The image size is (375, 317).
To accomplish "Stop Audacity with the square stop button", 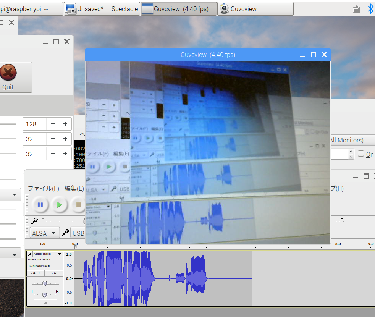I will pos(78,205).
